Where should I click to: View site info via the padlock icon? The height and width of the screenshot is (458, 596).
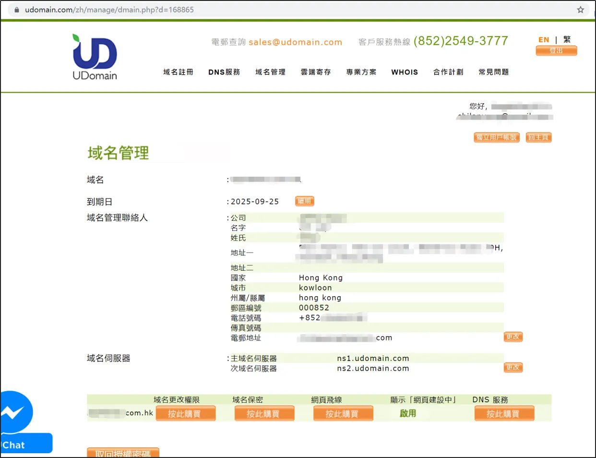[x=16, y=10]
